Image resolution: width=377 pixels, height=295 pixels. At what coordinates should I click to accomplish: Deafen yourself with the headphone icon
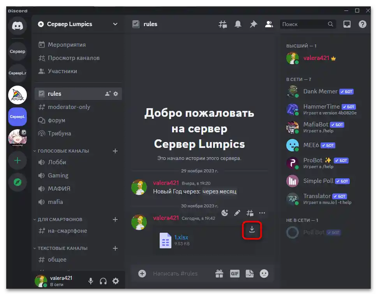click(103, 281)
